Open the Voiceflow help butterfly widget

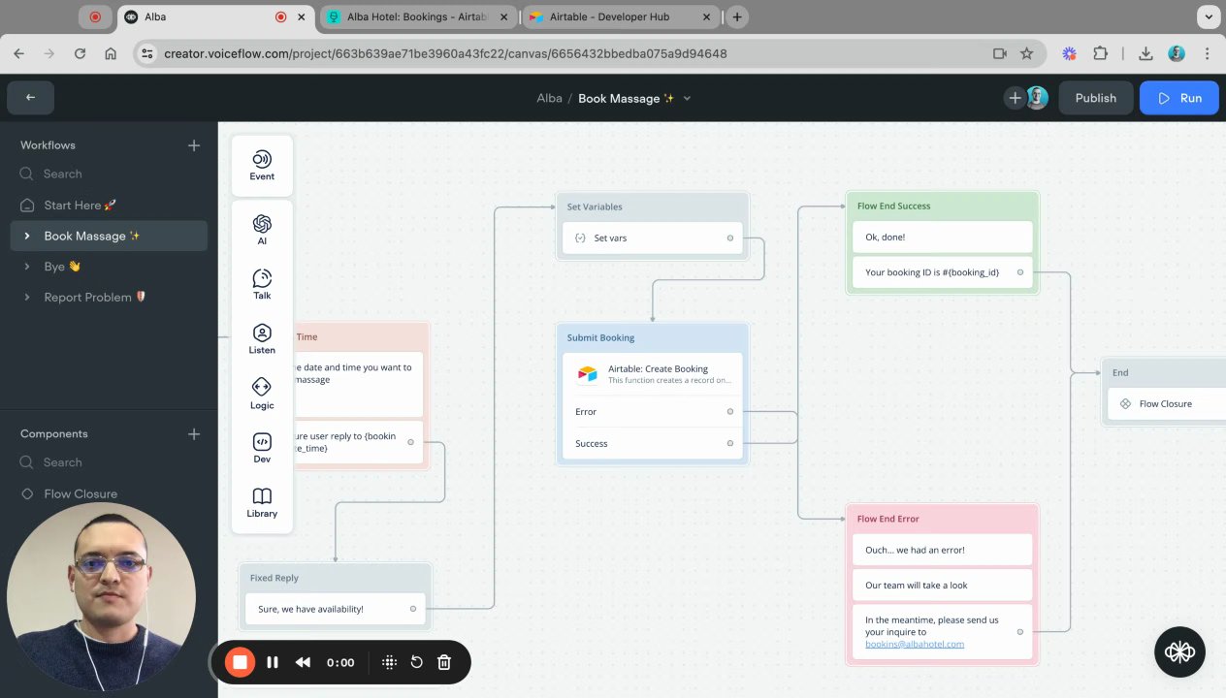click(x=1179, y=651)
